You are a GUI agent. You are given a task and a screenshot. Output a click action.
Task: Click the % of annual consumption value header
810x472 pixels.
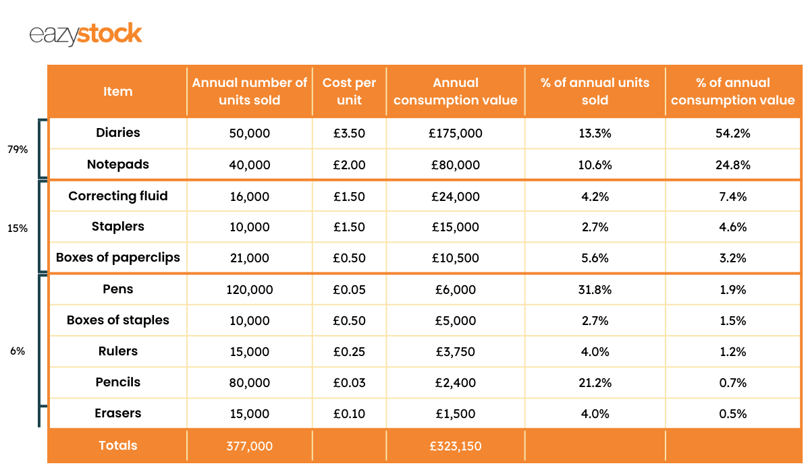coord(733,91)
